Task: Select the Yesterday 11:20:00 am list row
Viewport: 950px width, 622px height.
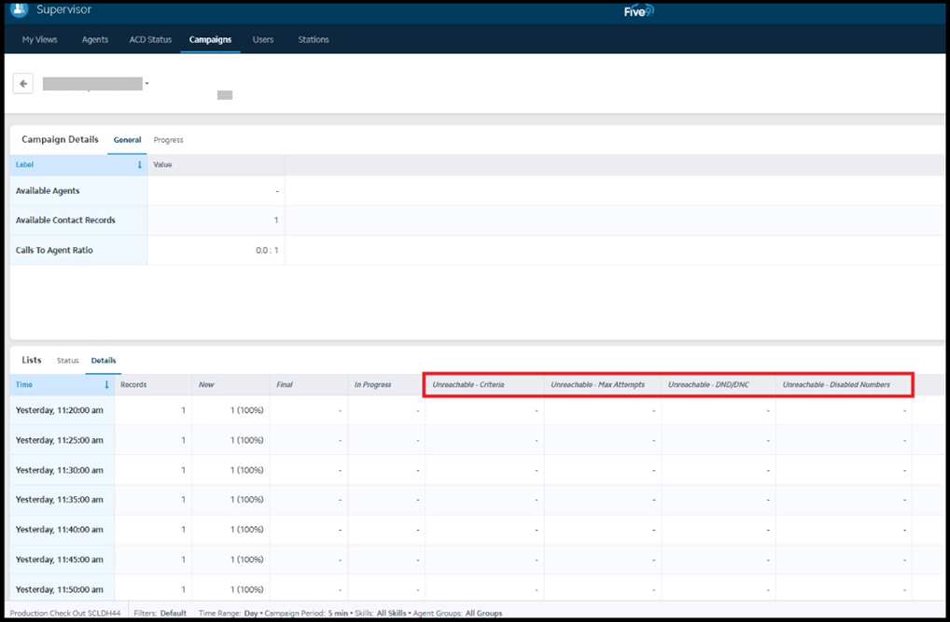Action: (x=61, y=410)
